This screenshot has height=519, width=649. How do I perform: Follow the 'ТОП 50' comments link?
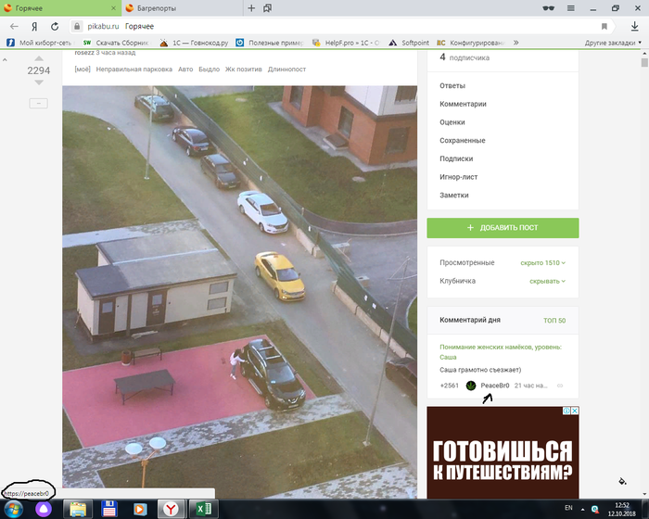pyautogui.click(x=554, y=320)
